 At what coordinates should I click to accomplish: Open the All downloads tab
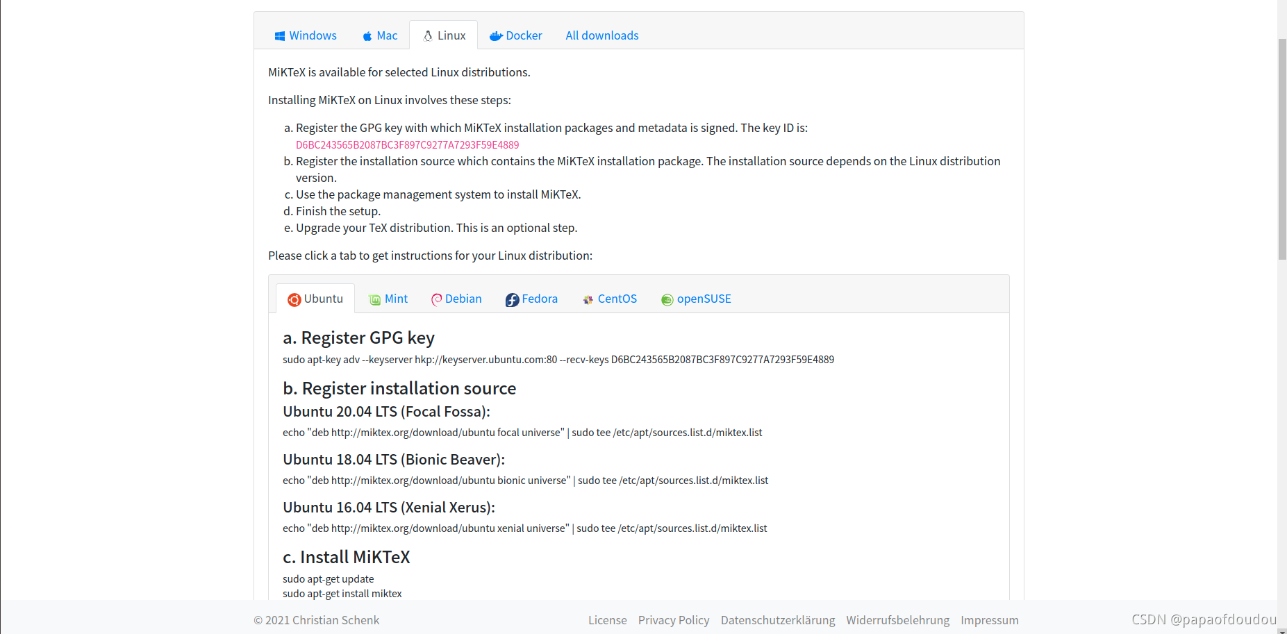point(602,35)
